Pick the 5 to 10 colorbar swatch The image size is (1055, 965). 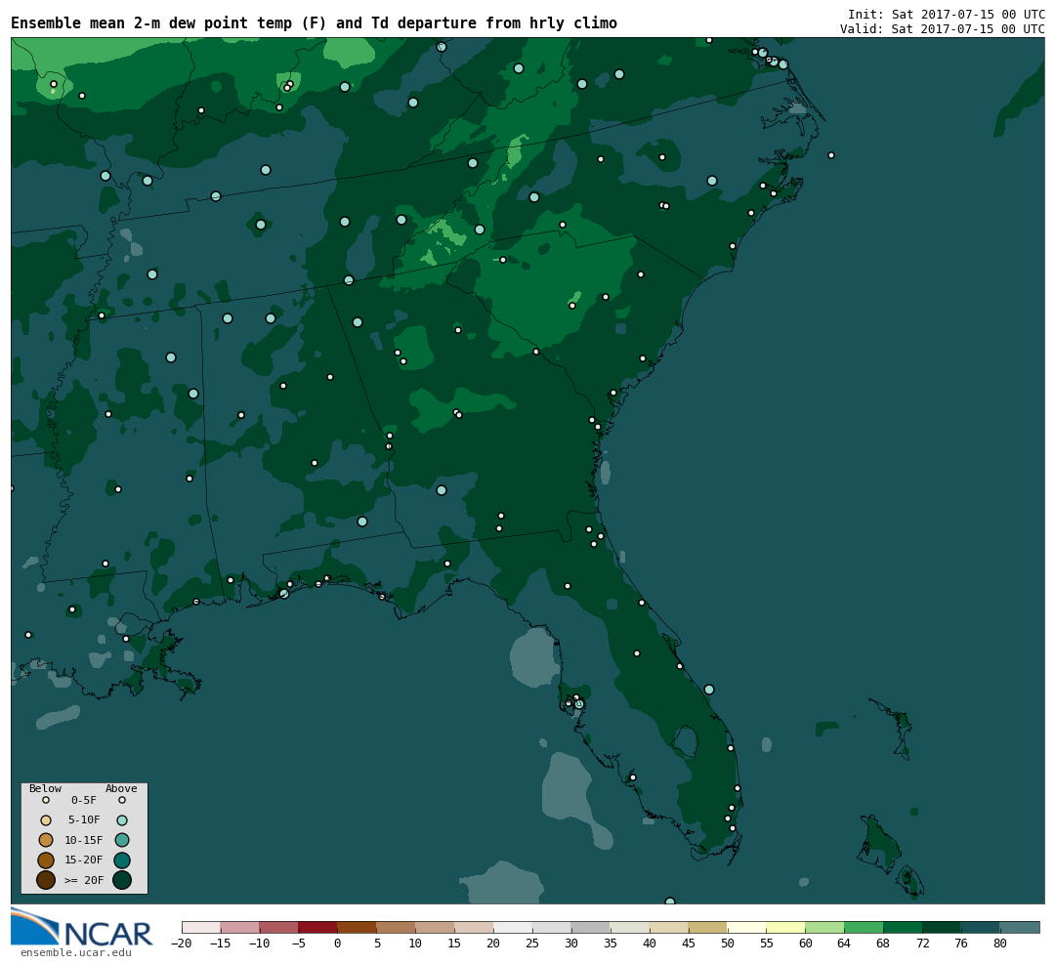tap(397, 927)
